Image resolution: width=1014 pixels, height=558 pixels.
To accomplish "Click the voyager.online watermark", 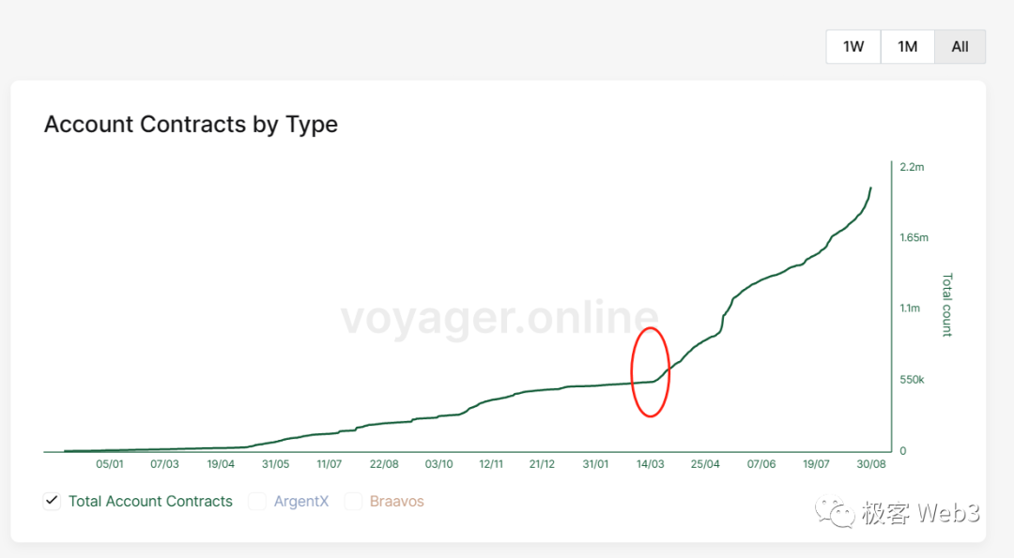I will point(499,317).
